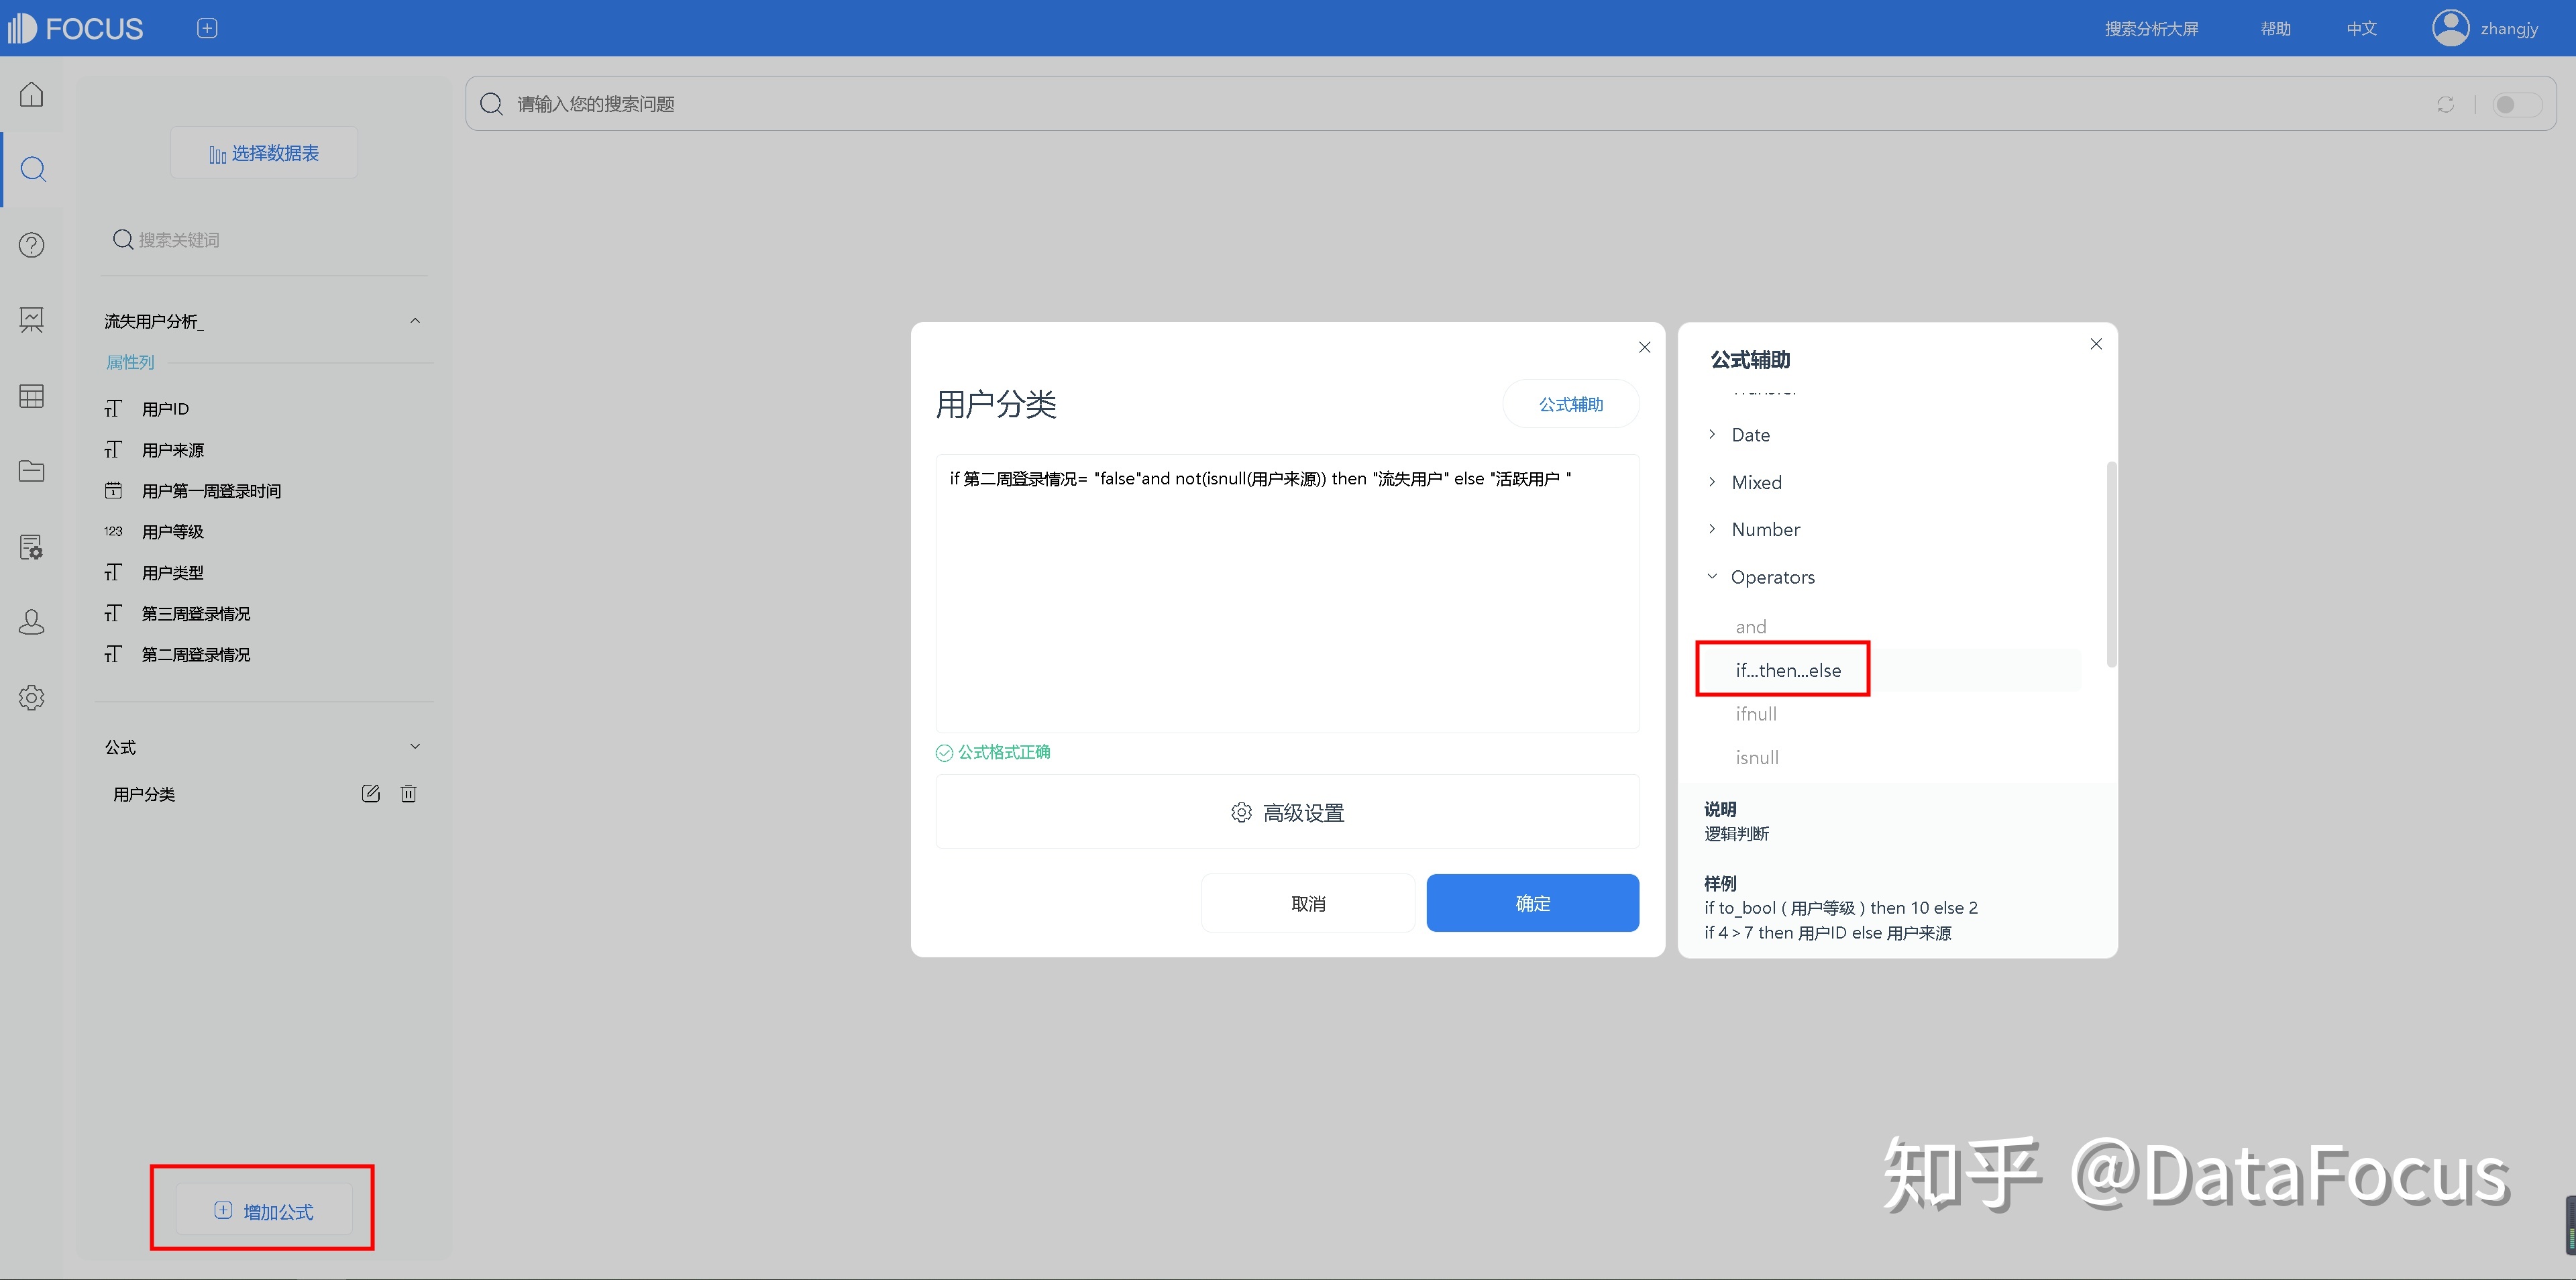Viewport: 2576px width, 1280px height.
Task: Select the 'and' operator
Action: 1750,627
